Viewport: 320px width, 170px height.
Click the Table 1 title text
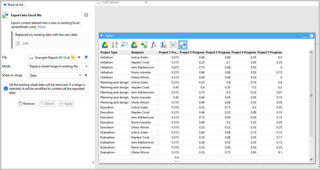coord(110,36)
